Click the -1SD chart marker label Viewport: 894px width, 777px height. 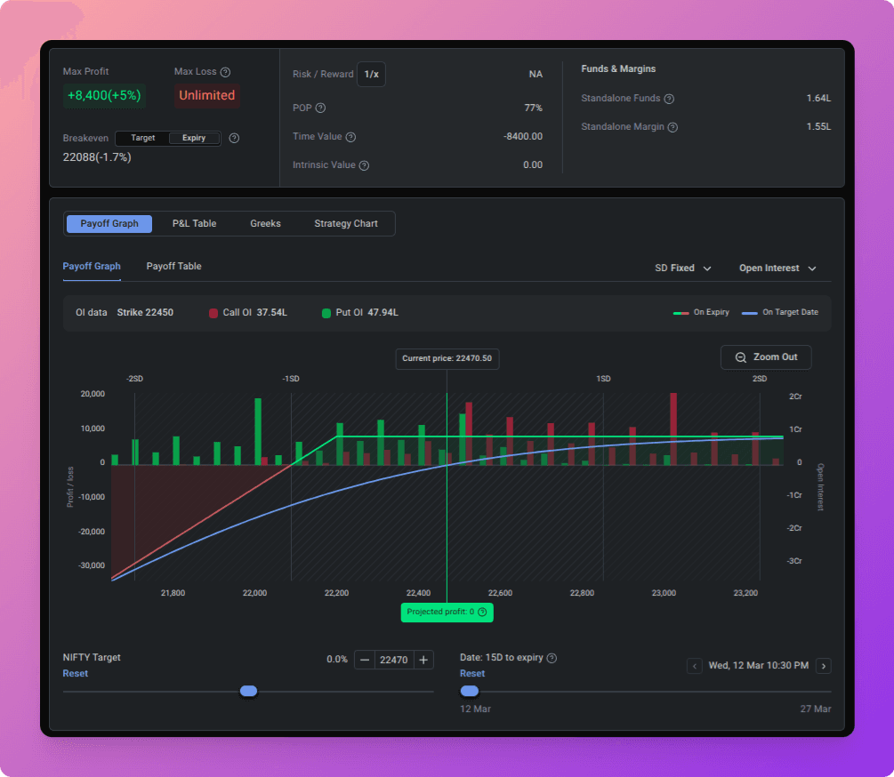[291, 379]
